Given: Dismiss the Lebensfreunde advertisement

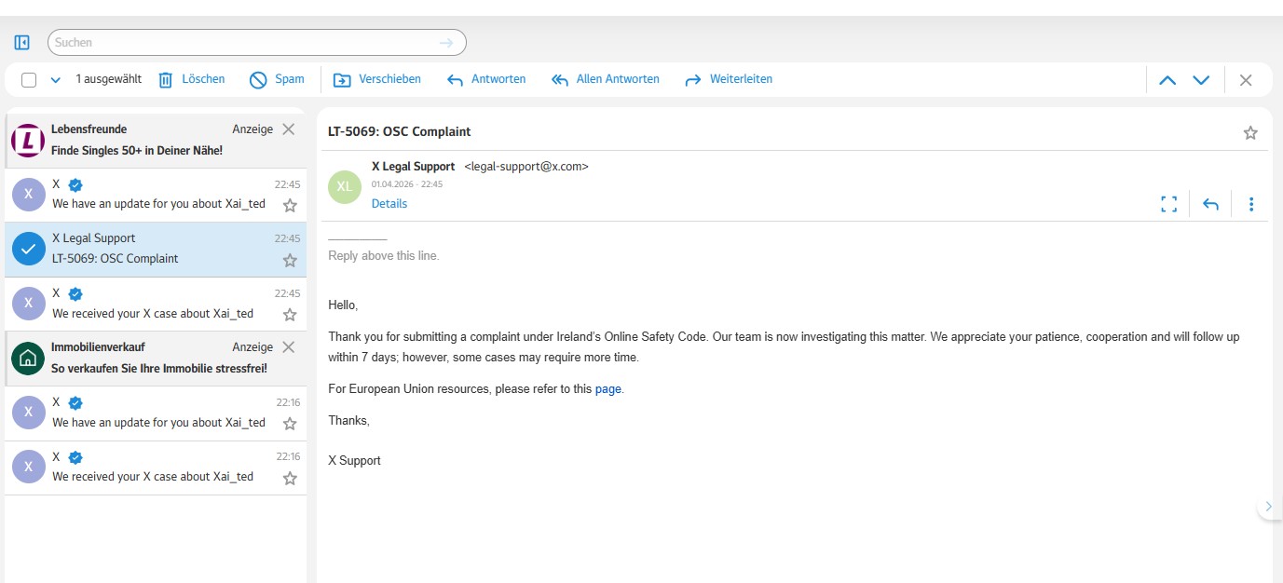Looking at the screenshot, I should click(x=290, y=129).
